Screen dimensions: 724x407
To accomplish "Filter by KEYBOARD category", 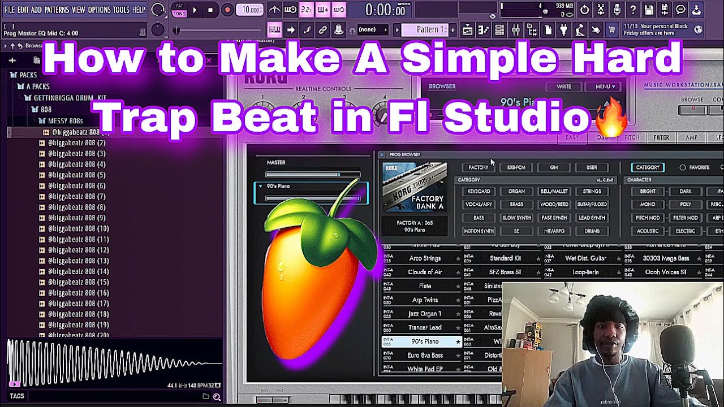I will tap(479, 191).
